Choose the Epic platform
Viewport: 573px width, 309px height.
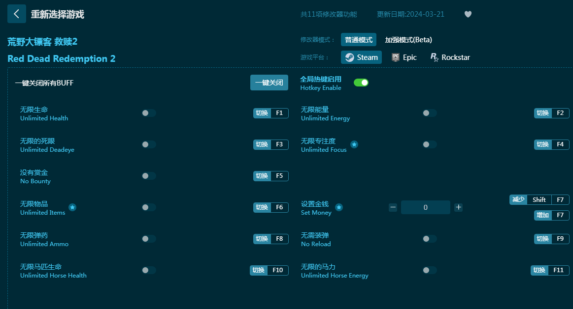click(404, 57)
